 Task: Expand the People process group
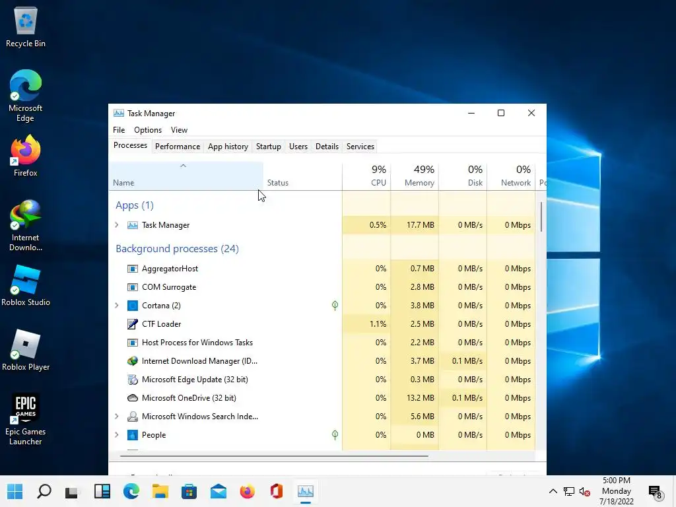coord(116,435)
